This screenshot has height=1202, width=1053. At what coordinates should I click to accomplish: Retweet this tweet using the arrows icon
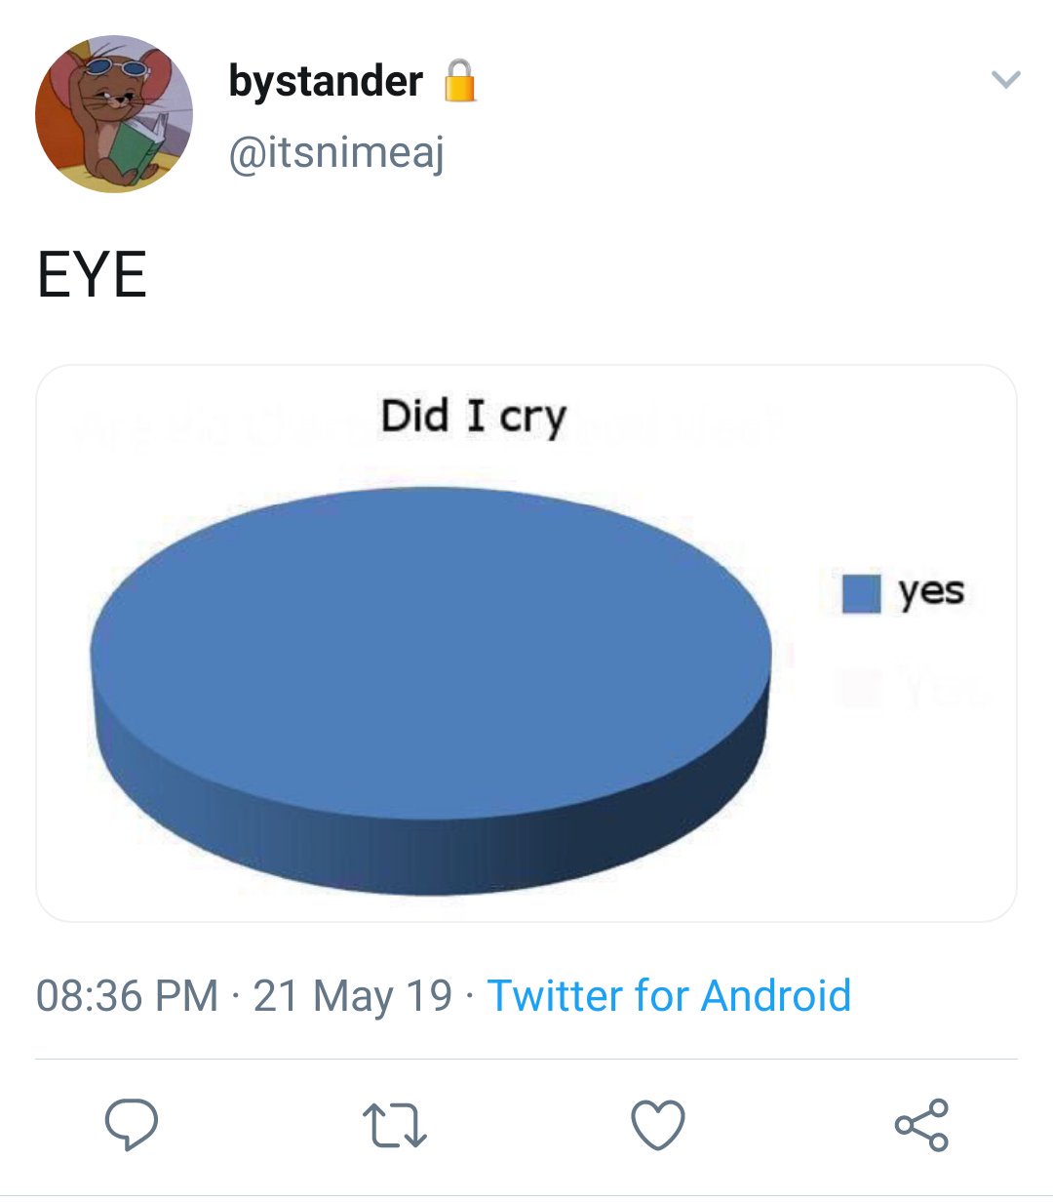point(394,1125)
